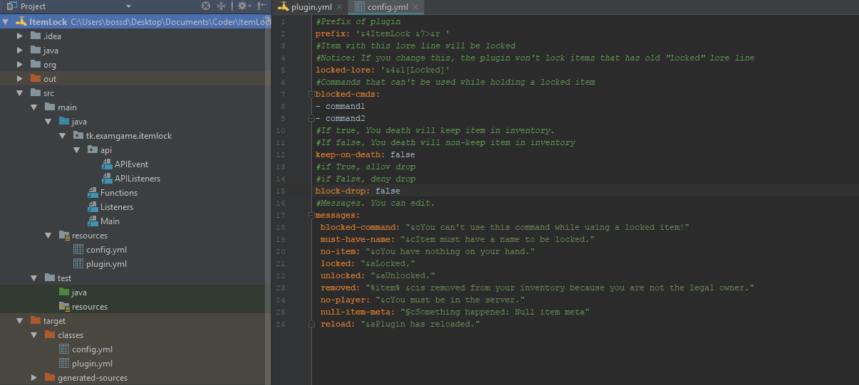Click config.yml file icon under classes
This screenshot has height=385, width=859.
64,349
